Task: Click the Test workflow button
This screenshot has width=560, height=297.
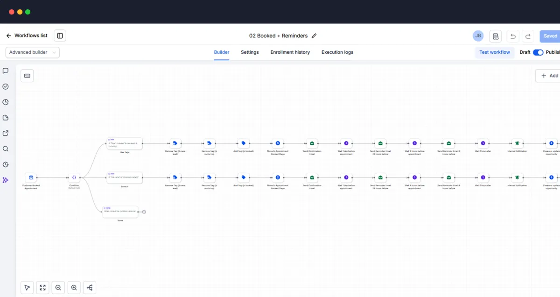Action: [495, 52]
